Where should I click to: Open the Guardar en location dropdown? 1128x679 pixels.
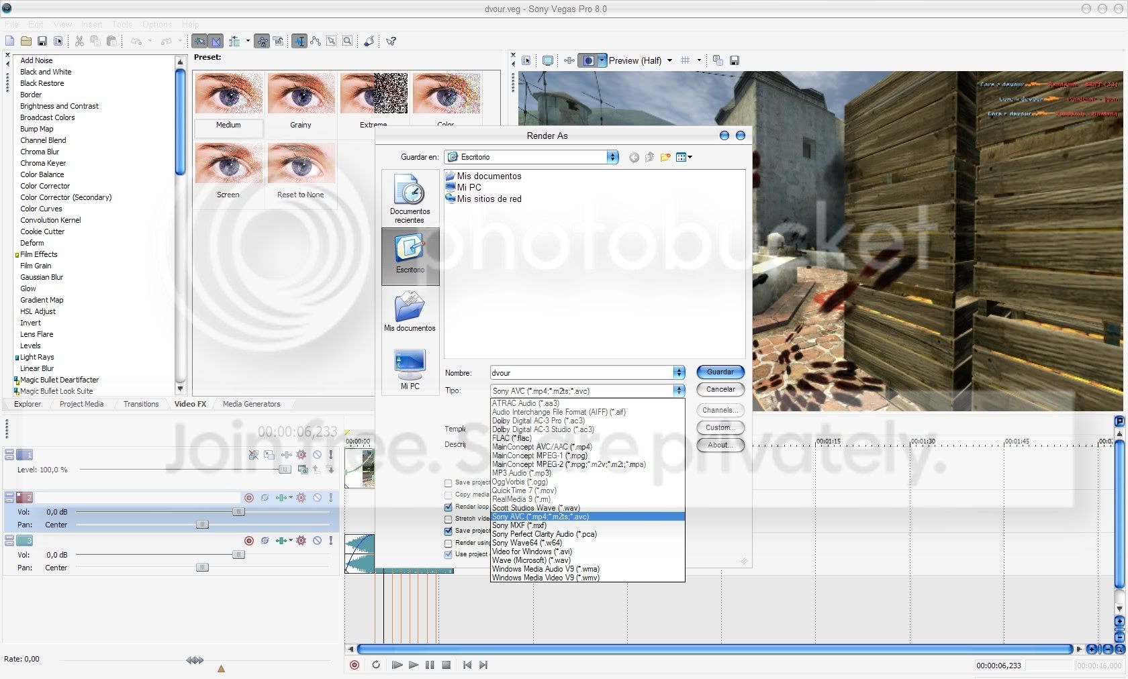[612, 157]
